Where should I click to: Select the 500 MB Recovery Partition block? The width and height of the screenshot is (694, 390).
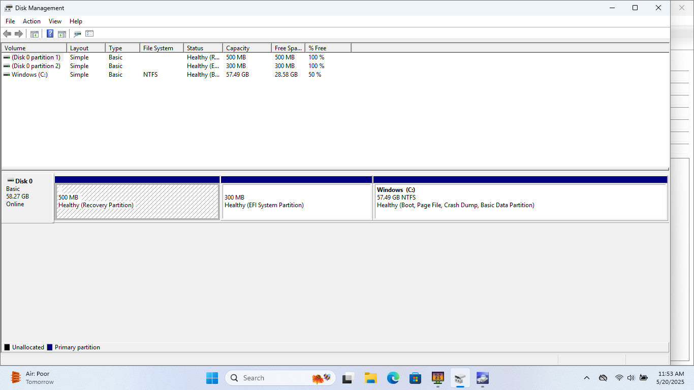(137, 202)
